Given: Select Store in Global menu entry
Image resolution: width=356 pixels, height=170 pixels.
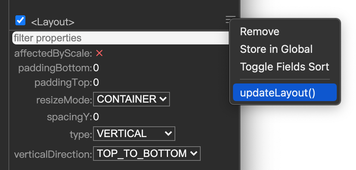Looking at the screenshot, I should pyautogui.click(x=276, y=49).
